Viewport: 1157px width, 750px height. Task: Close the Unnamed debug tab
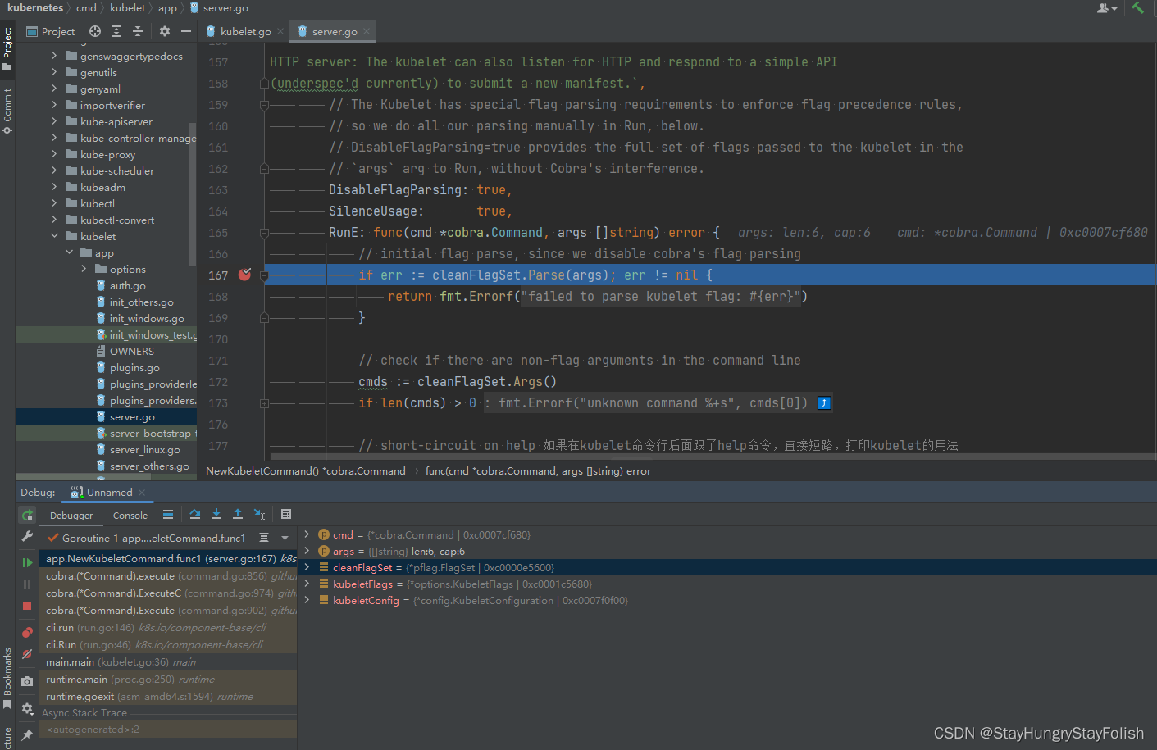142,493
